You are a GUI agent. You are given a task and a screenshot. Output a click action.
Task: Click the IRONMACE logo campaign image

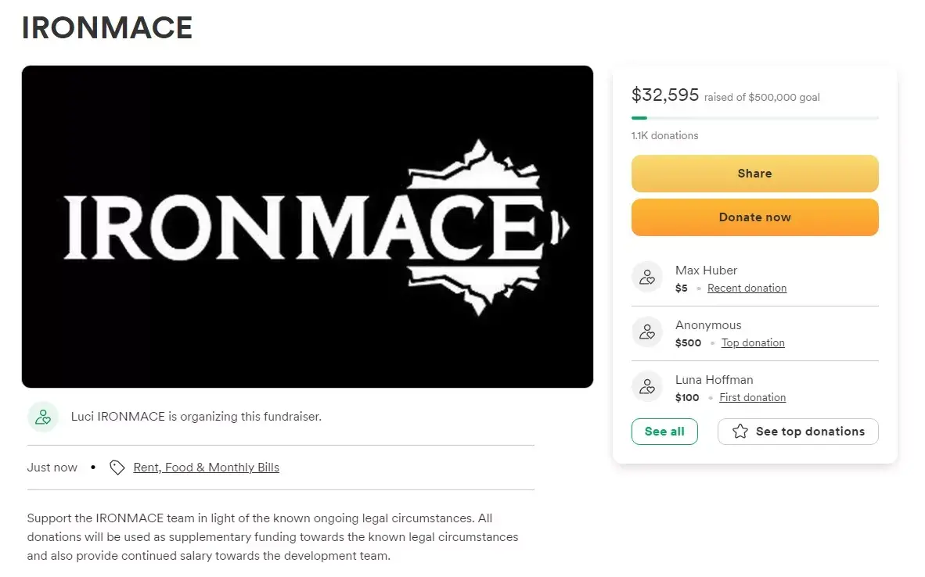[x=308, y=227]
